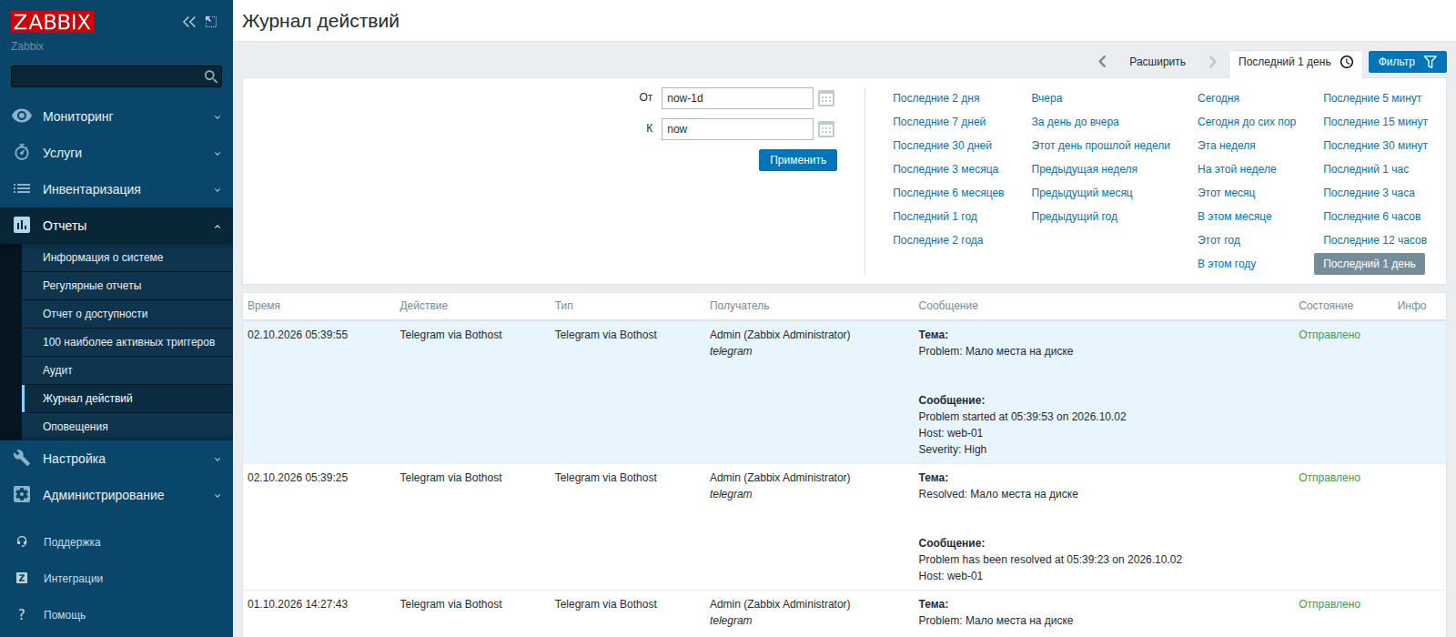Focus the К date input field
The height and width of the screenshot is (637, 1456).
[737, 129]
